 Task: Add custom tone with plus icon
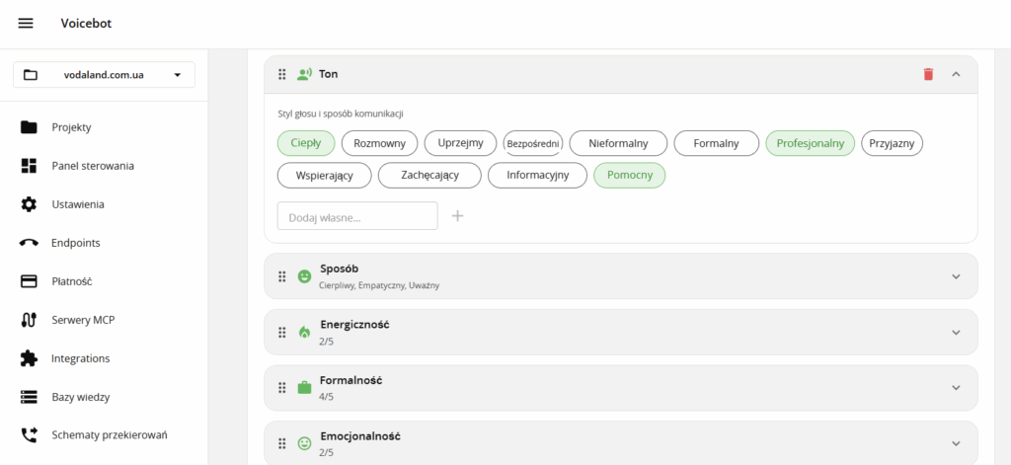coord(457,215)
